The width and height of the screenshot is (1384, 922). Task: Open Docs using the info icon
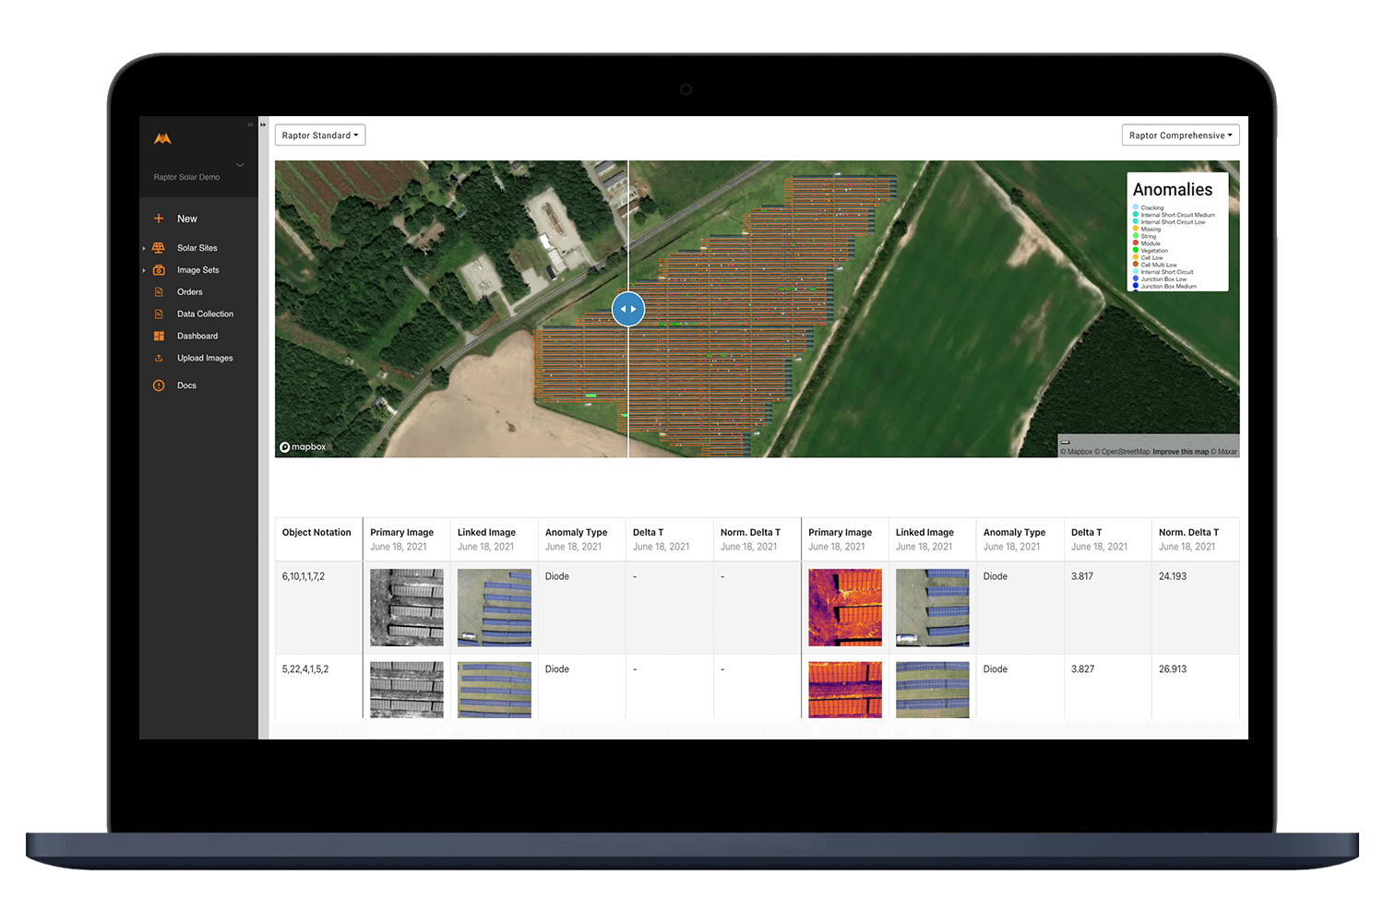pos(161,384)
